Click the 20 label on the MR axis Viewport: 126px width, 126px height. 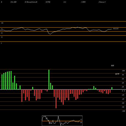click(123, 87)
